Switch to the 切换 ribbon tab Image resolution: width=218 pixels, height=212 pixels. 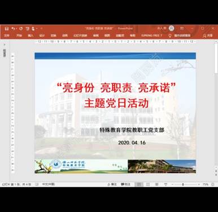(54, 36)
